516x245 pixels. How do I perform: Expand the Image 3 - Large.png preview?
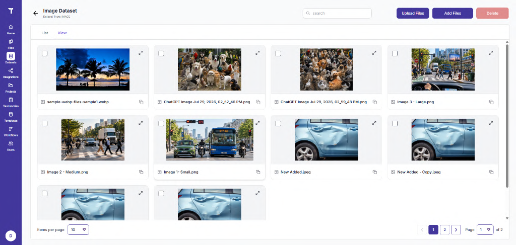[491, 53]
